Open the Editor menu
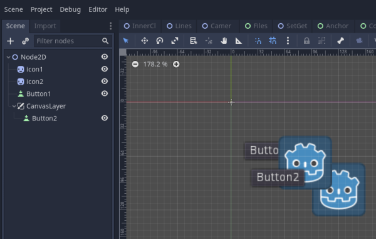The image size is (376, 239). point(98,9)
